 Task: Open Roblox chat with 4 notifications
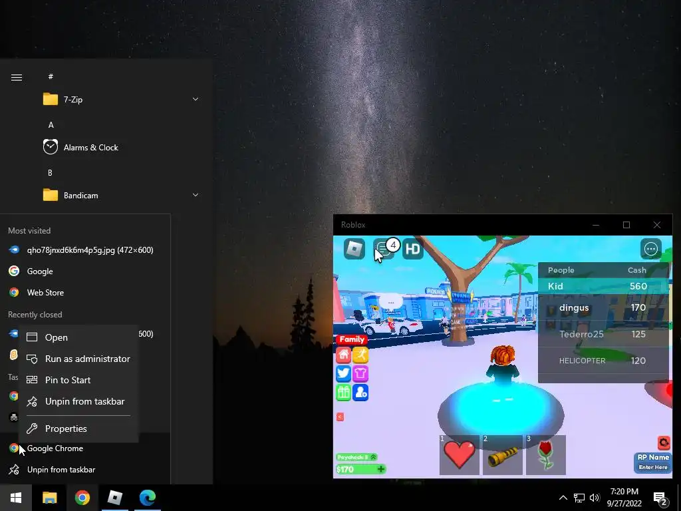tap(384, 250)
